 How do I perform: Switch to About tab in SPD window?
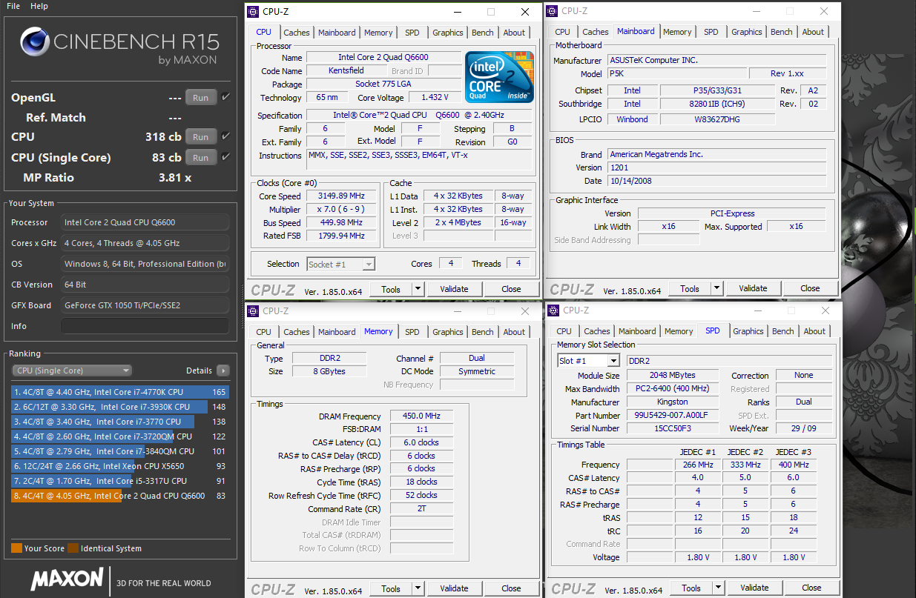(814, 331)
